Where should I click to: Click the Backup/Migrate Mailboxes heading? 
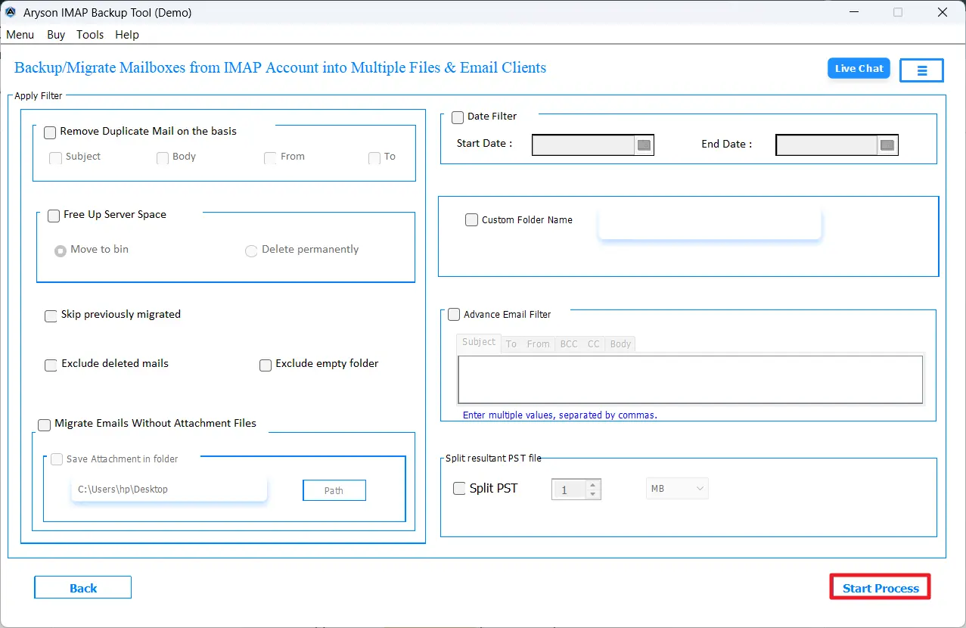pos(280,67)
